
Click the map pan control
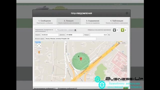click(39, 46)
